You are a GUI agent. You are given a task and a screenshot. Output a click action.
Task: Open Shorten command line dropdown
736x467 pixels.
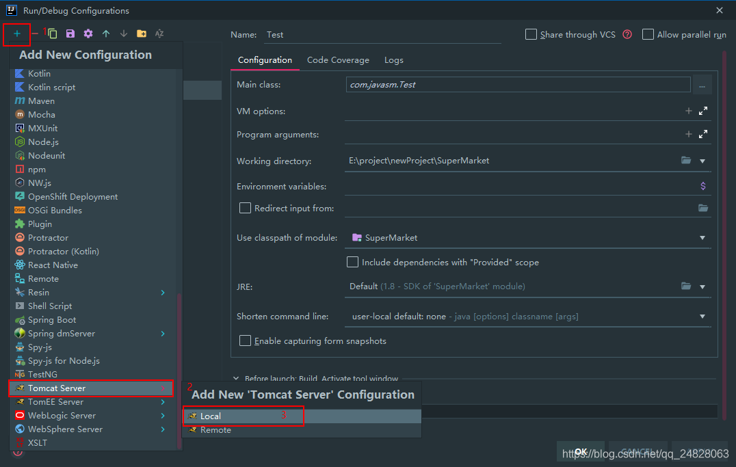[702, 317]
